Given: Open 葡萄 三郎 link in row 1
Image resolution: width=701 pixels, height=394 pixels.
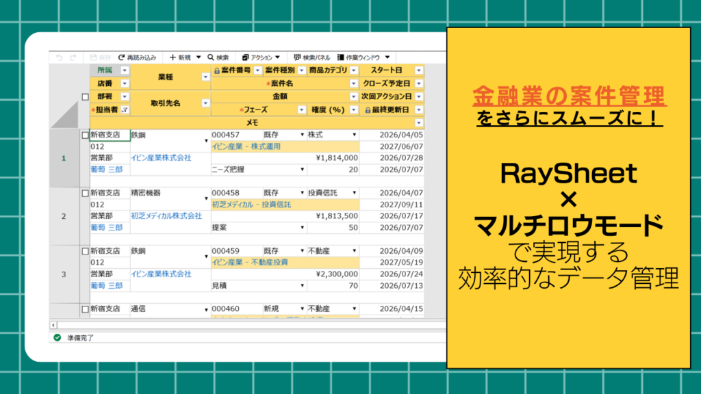Looking at the screenshot, I should tap(106, 170).
